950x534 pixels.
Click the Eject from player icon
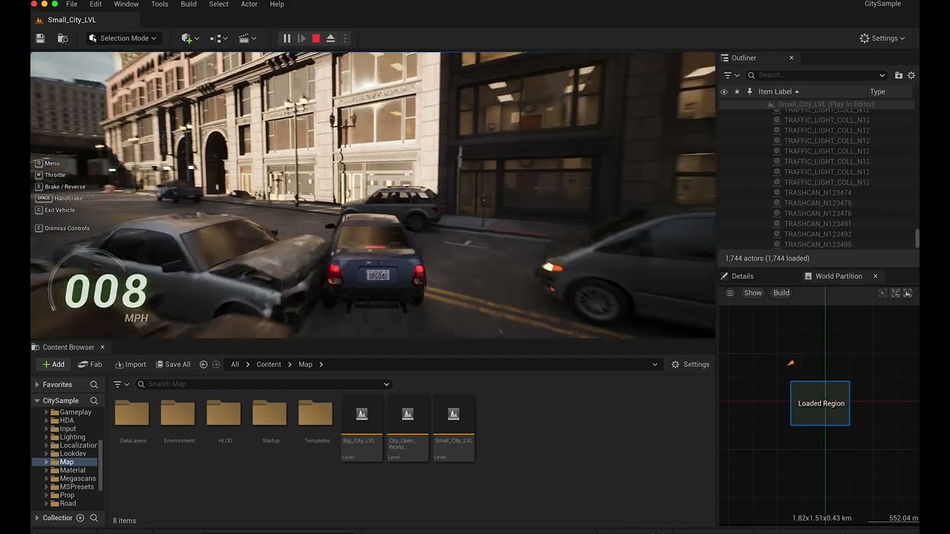pos(330,39)
